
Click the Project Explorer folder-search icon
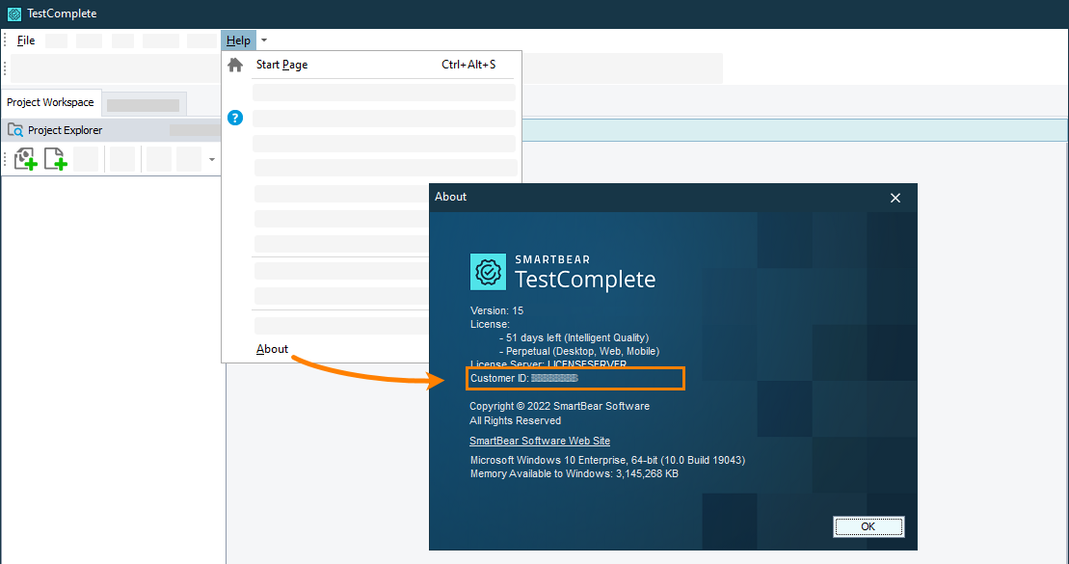click(15, 129)
